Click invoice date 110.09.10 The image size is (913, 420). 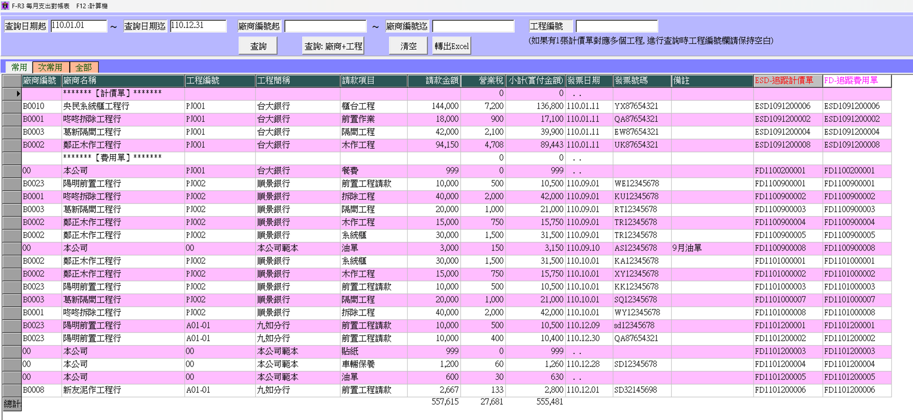(x=589, y=248)
